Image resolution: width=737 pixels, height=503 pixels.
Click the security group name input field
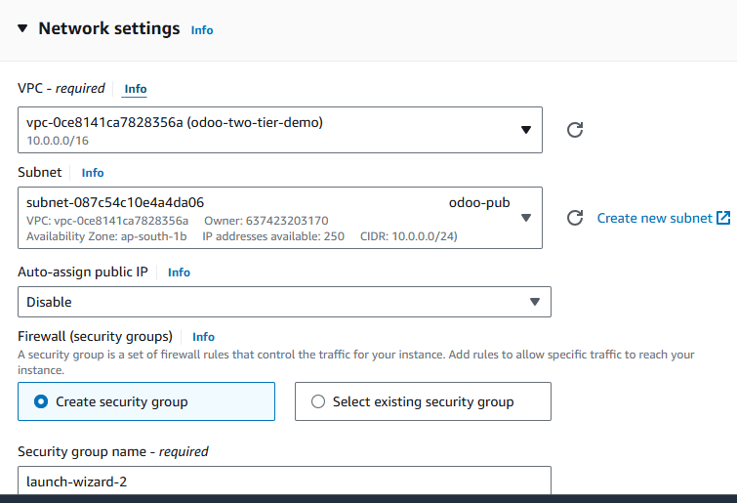[284, 481]
